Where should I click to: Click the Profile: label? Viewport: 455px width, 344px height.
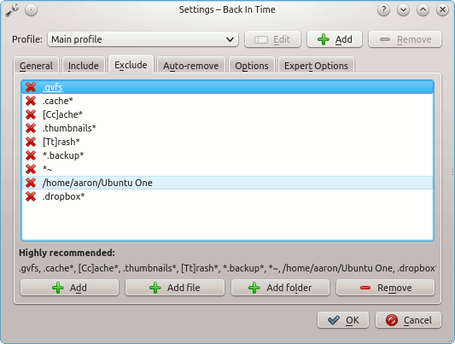tap(27, 39)
